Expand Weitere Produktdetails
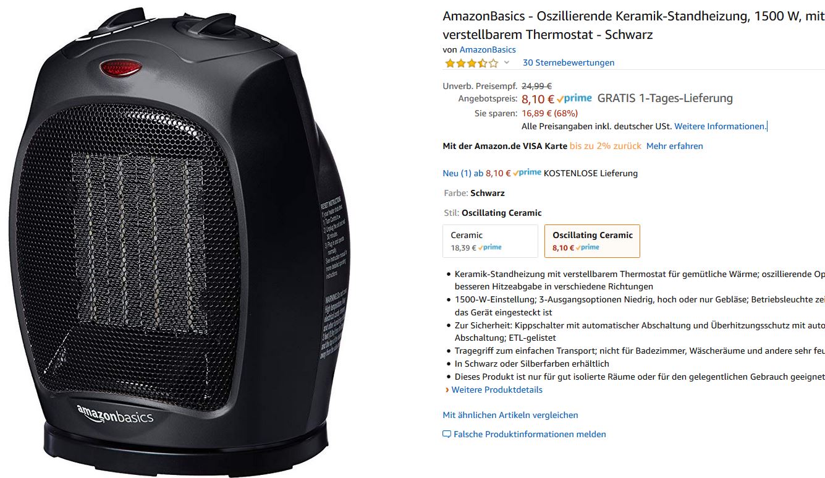The height and width of the screenshot is (478, 825). [497, 390]
